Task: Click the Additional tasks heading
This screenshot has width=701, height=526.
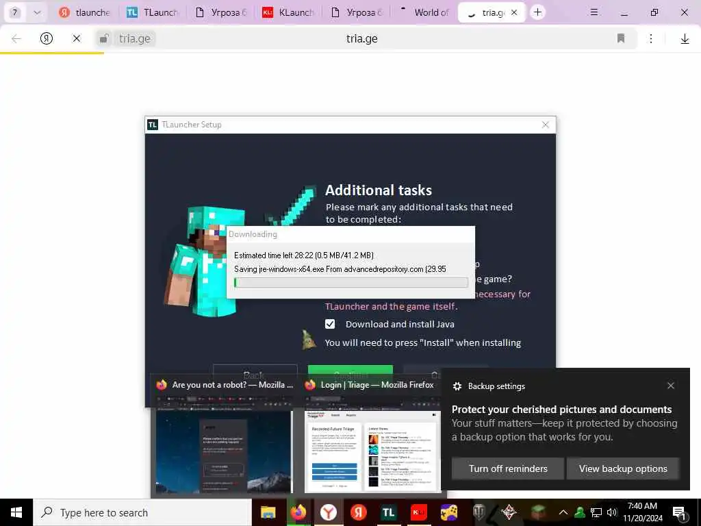Action: (378, 190)
